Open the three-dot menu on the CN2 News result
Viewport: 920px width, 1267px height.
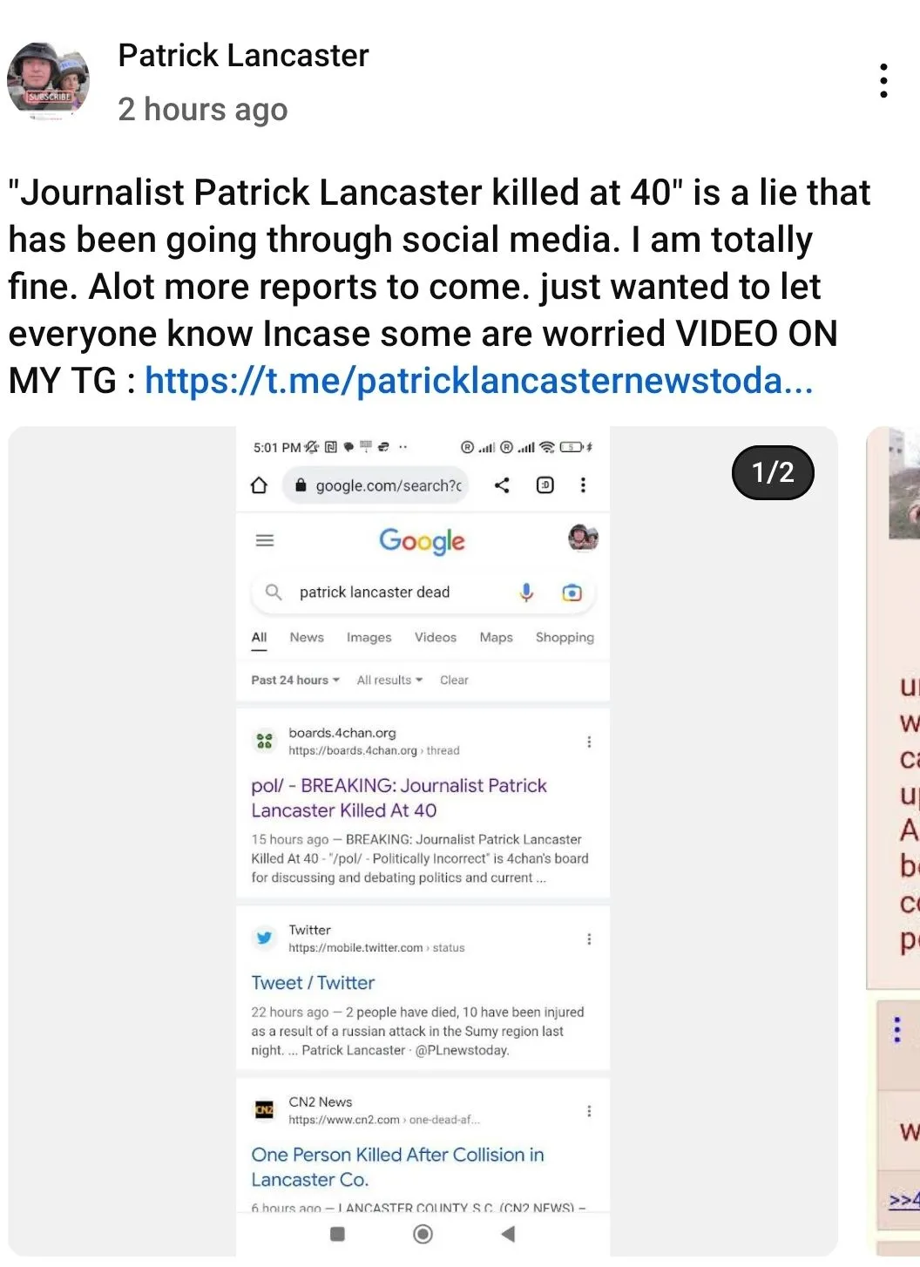point(590,1110)
